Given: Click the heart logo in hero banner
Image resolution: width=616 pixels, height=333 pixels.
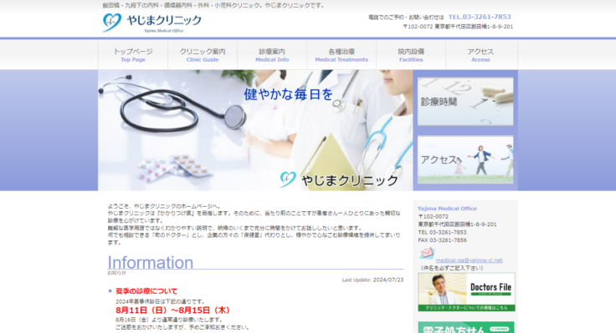Looking at the screenshot, I should point(288,179).
